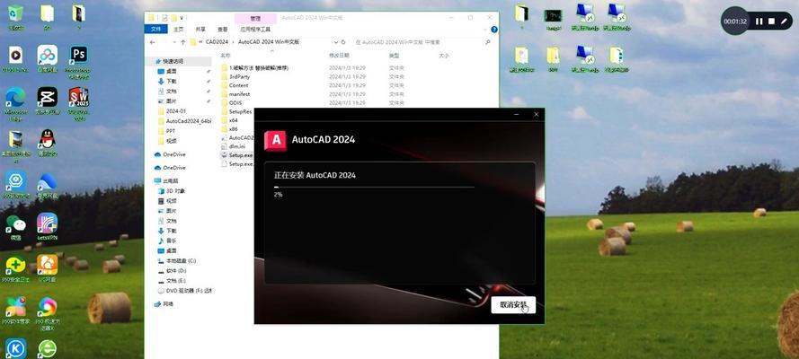Open File Explorer help question mark

point(493,30)
